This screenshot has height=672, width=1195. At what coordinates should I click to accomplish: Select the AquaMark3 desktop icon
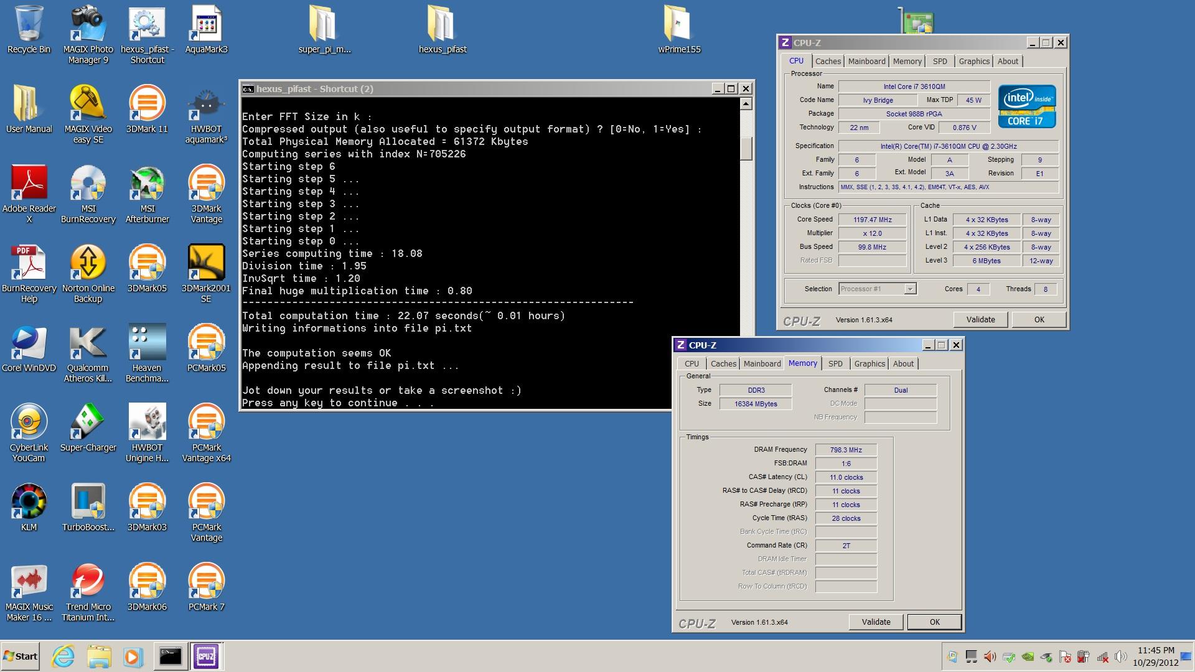tap(206, 30)
